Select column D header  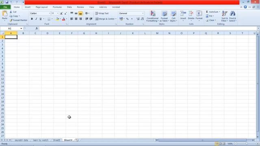coord(48,33)
